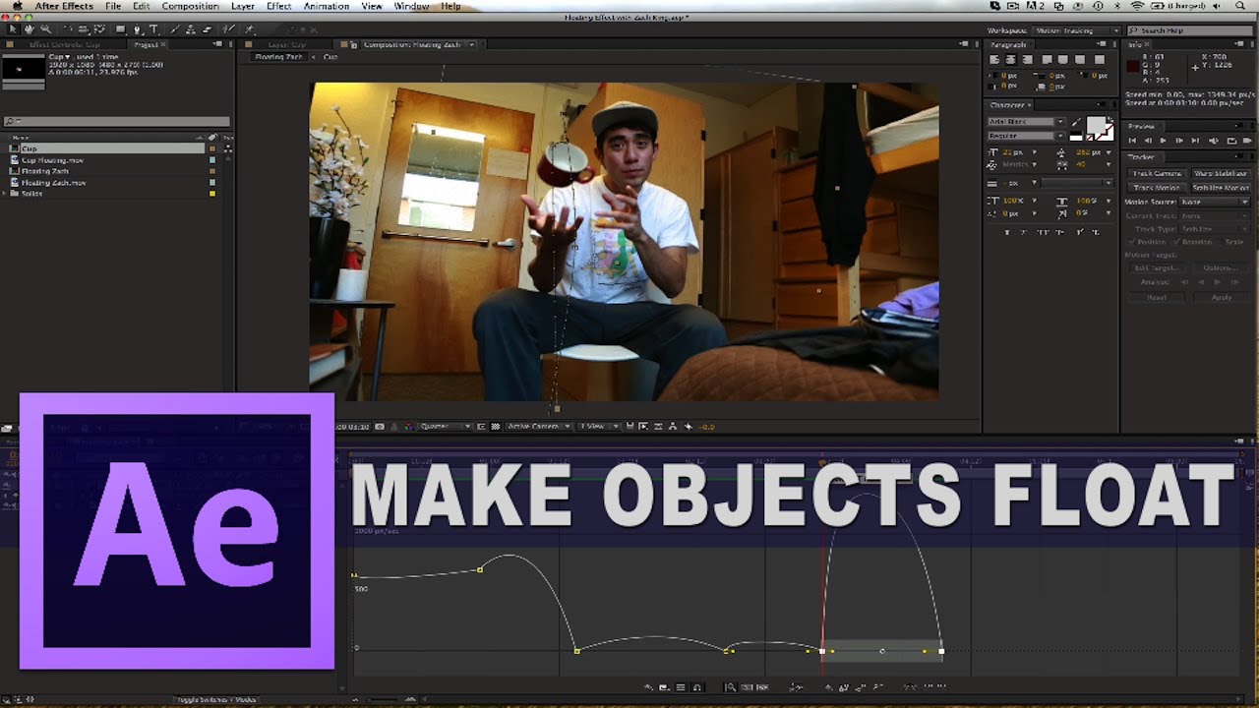This screenshot has width=1259, height=708.
Task: Toggle Faux Bold in Character panel
Action: pyautogui.click(x=1007, y=232)
